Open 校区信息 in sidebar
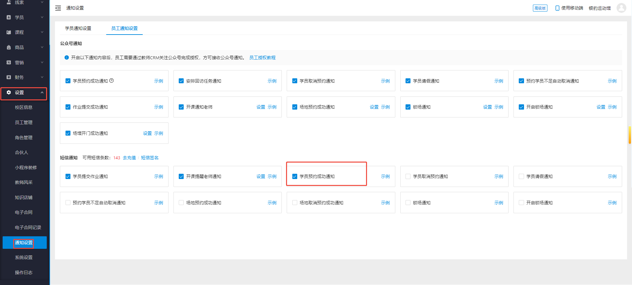 (x=24, y=107)
